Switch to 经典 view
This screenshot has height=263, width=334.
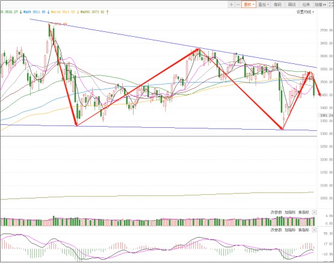point(306,4)
